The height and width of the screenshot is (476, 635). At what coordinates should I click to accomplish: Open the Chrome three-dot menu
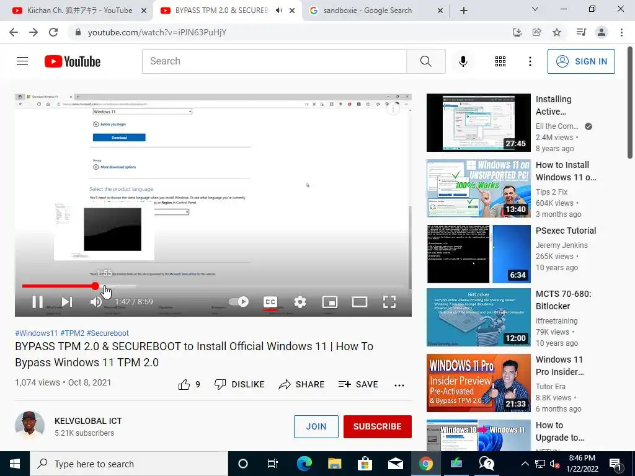[x=621, y=32]
